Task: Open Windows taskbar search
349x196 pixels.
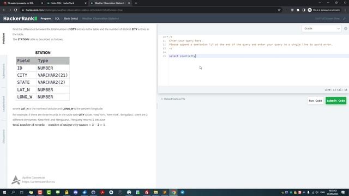Action: pyautogui.click(x=13, y=192)
